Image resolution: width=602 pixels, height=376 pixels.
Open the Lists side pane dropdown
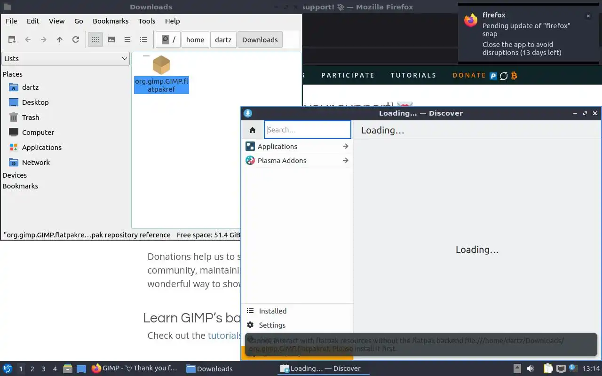[65, 59]
